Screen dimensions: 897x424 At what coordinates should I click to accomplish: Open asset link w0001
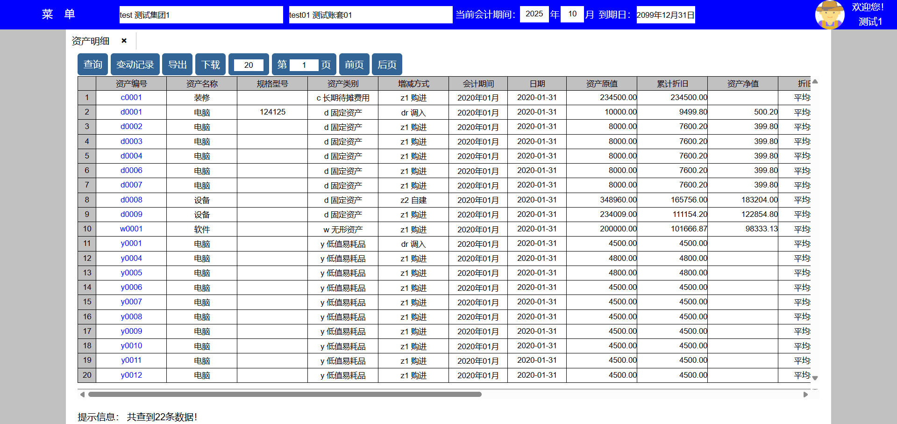pyautogui.click(x=131, y=229)
